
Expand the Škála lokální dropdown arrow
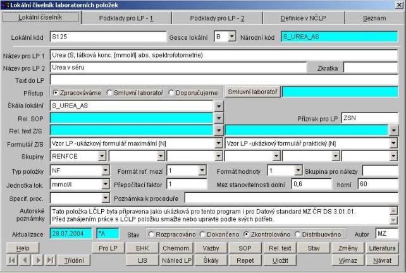tap(219, 105)
